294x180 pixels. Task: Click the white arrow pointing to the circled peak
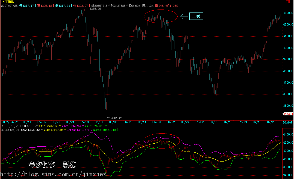[x=184, y=17]
